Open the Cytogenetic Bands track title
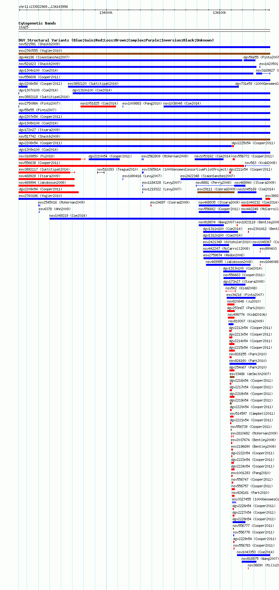Screen dimensions: 279x590 (x=37, y=23)
